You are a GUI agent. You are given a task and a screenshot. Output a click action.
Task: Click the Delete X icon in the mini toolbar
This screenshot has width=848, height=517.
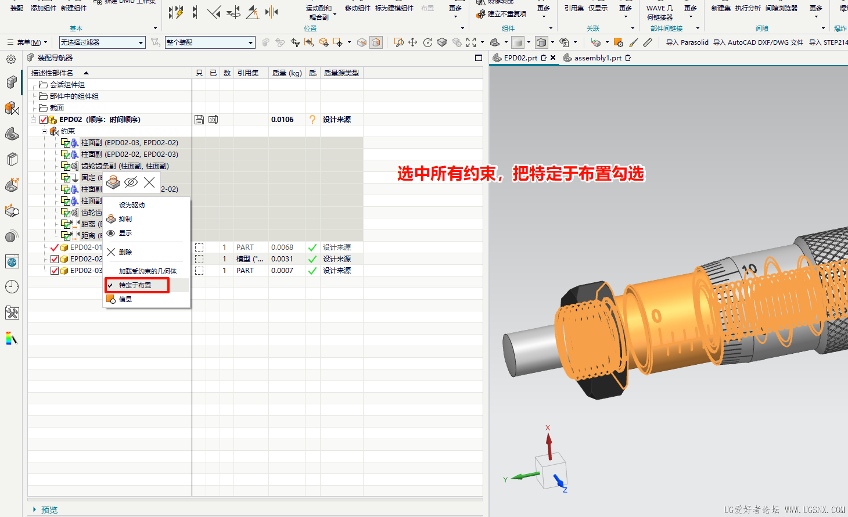pyautogui.click(x=149, y=182)
